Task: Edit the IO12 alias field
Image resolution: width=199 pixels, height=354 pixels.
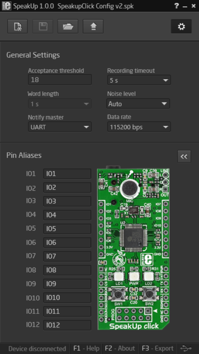Action: 67,325
